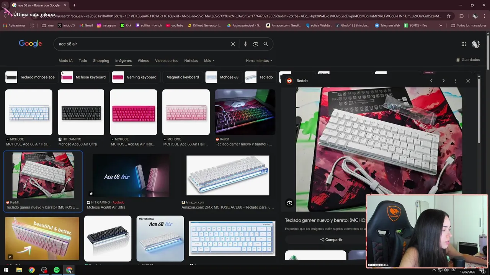Show next image in preview panel
Viewport: 490px width, 275px height.
pyautogui.click(x=443, y=81)
